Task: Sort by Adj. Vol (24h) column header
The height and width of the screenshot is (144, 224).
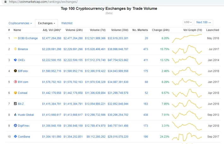Action: point(52,30)
